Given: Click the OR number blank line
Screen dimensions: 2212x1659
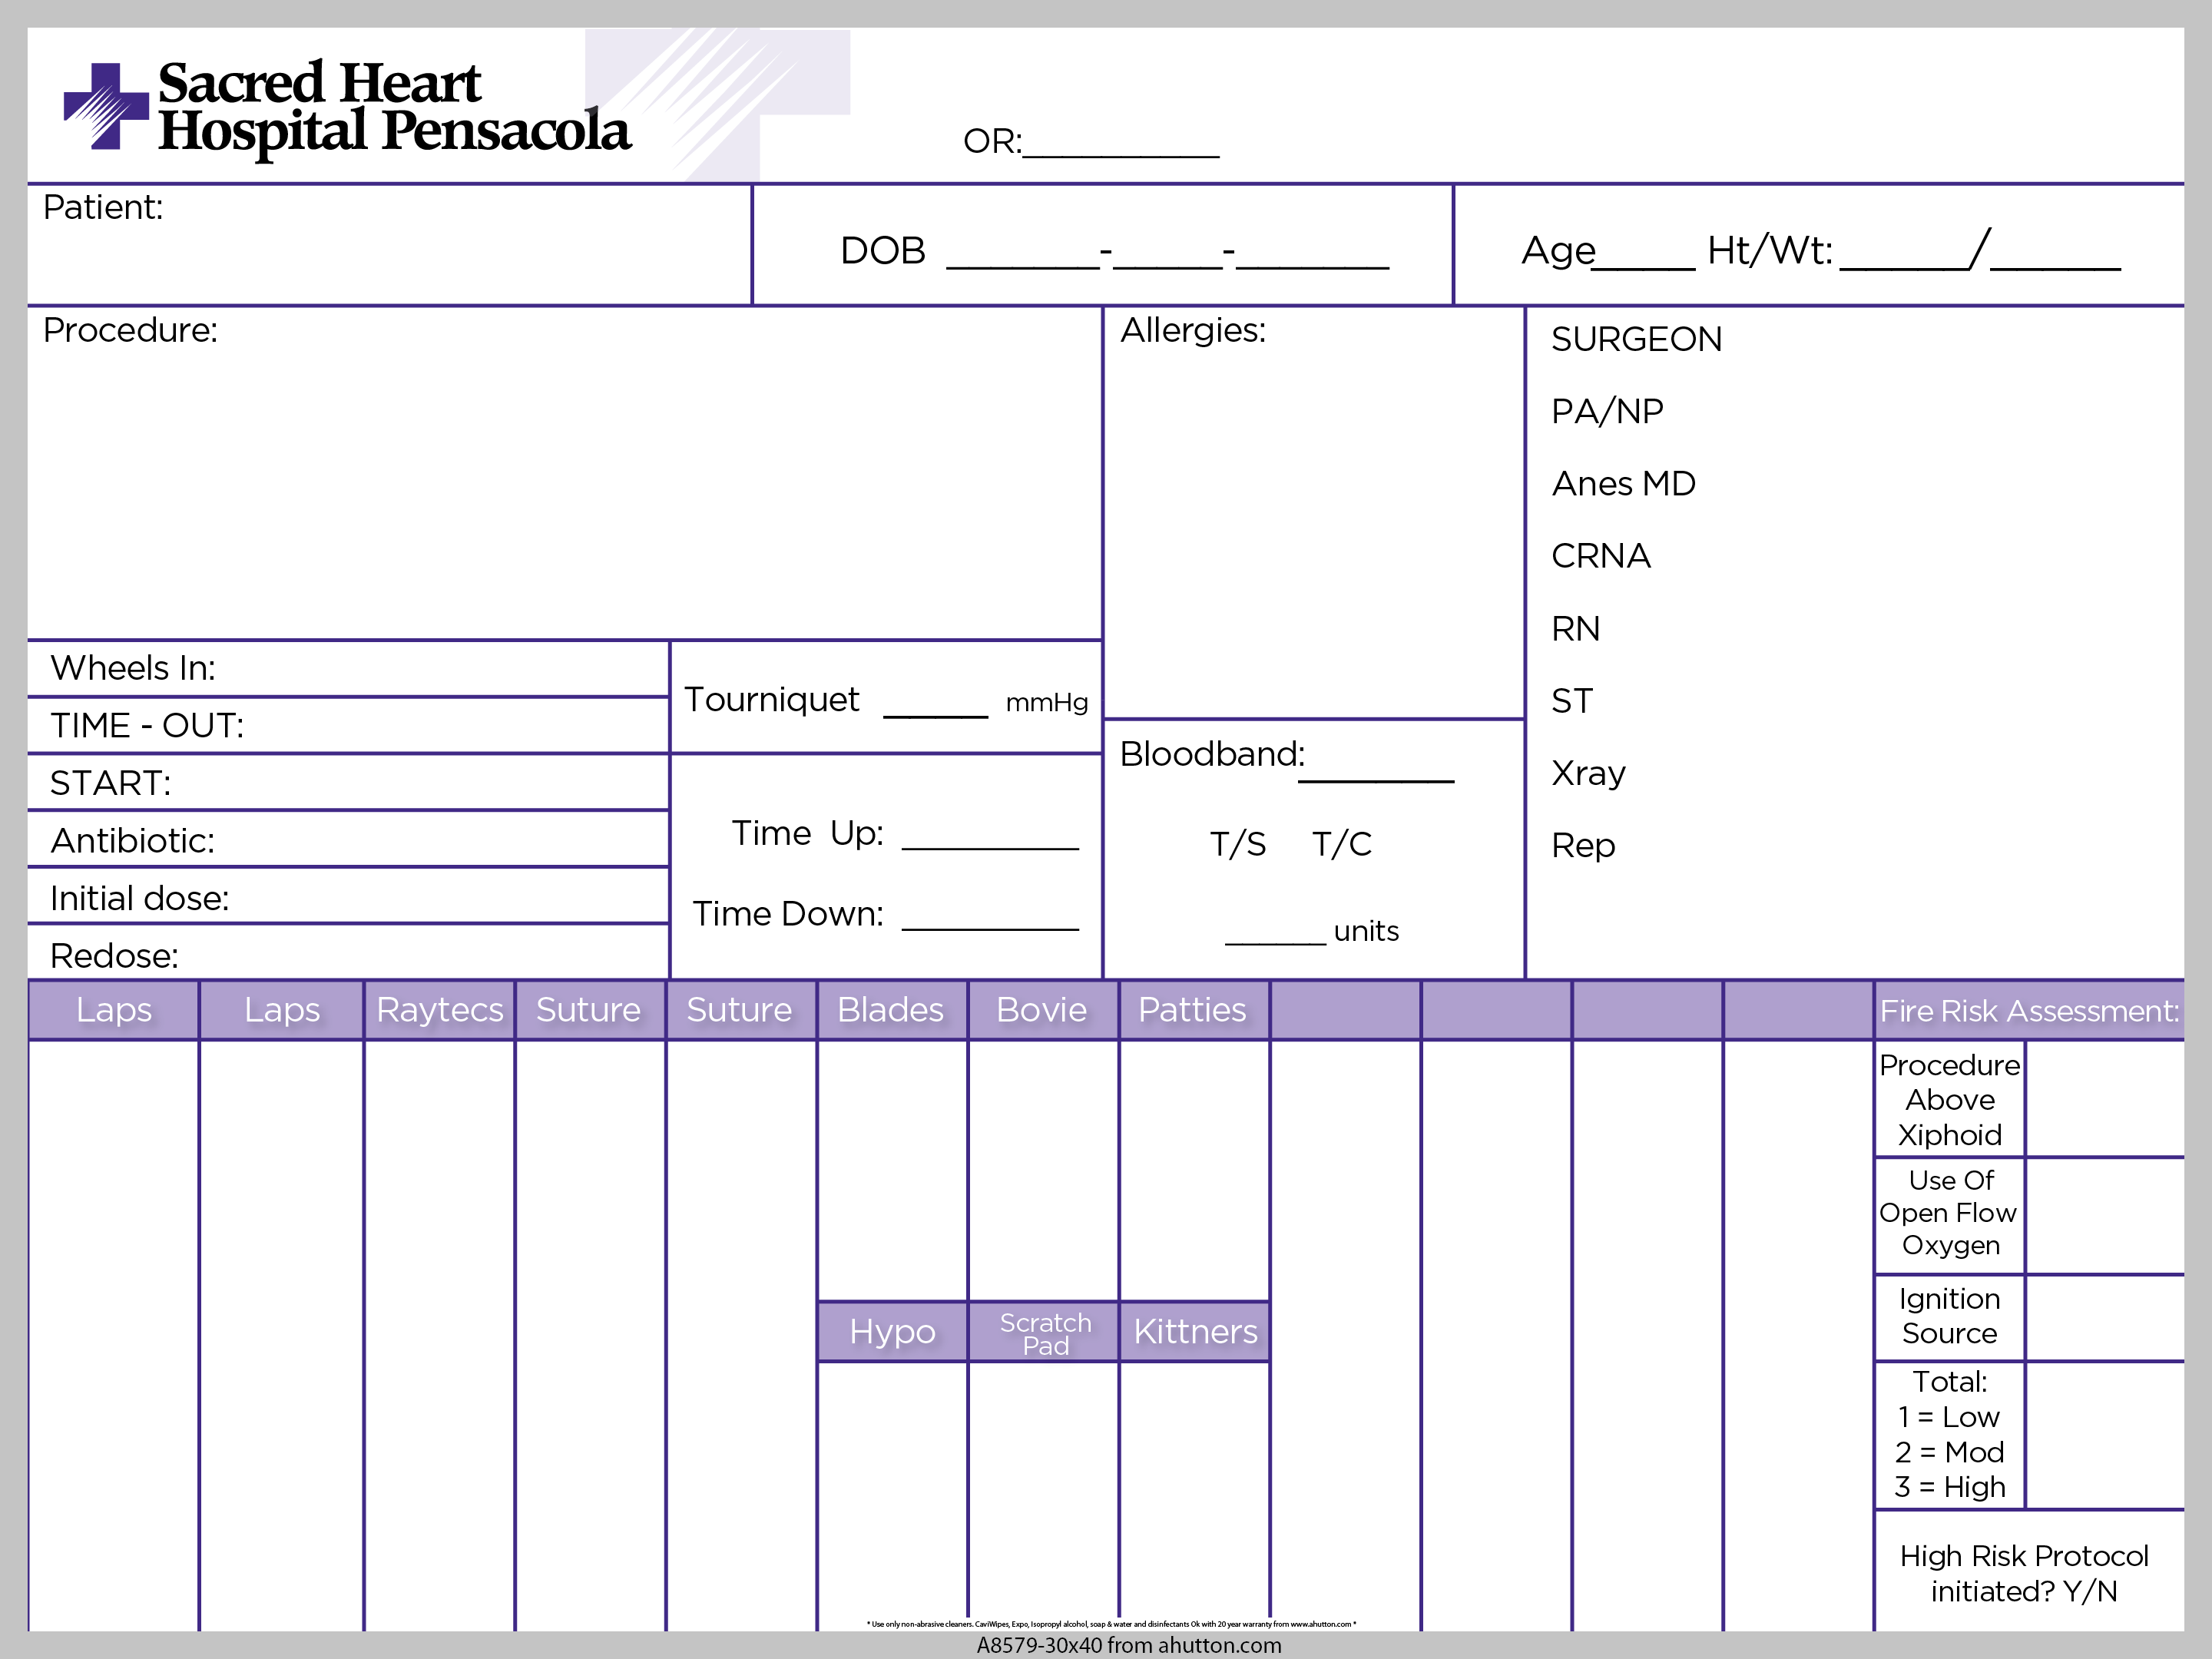Looking at the screenshot, I should click(1121, 155).
